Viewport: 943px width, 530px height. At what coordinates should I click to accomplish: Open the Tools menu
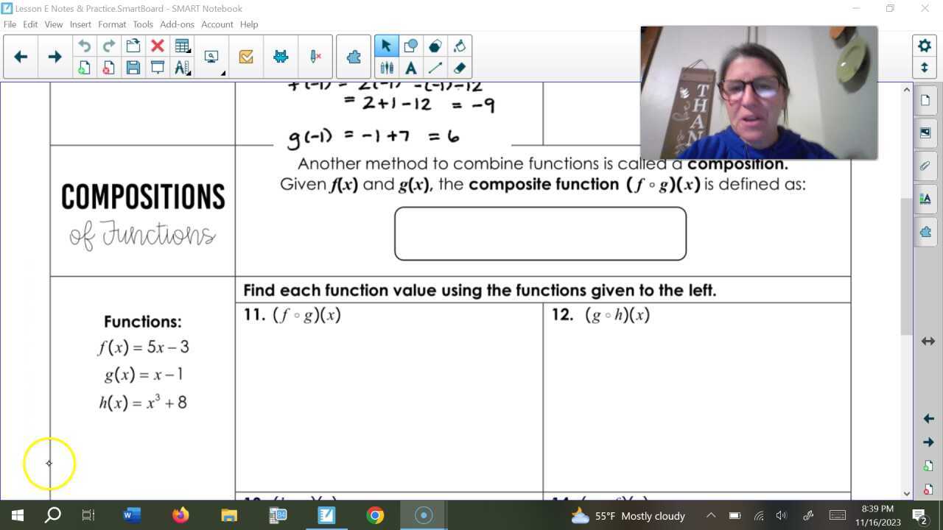click(142, 24)
